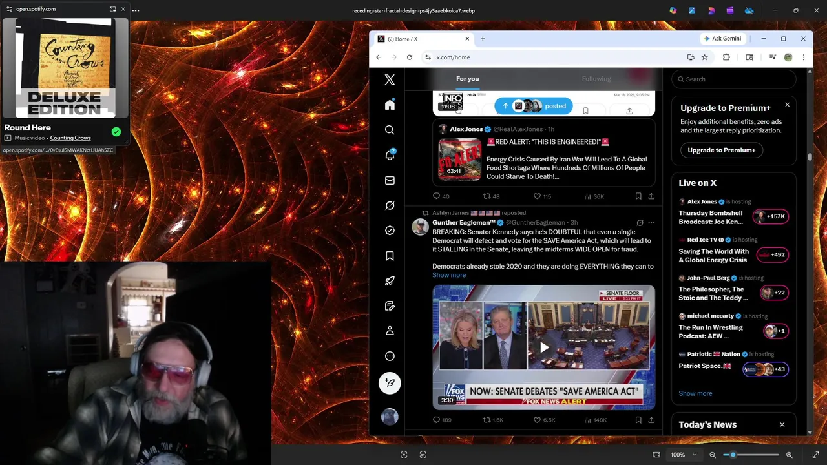Open Chrome media controls icon

coord(772,57)
